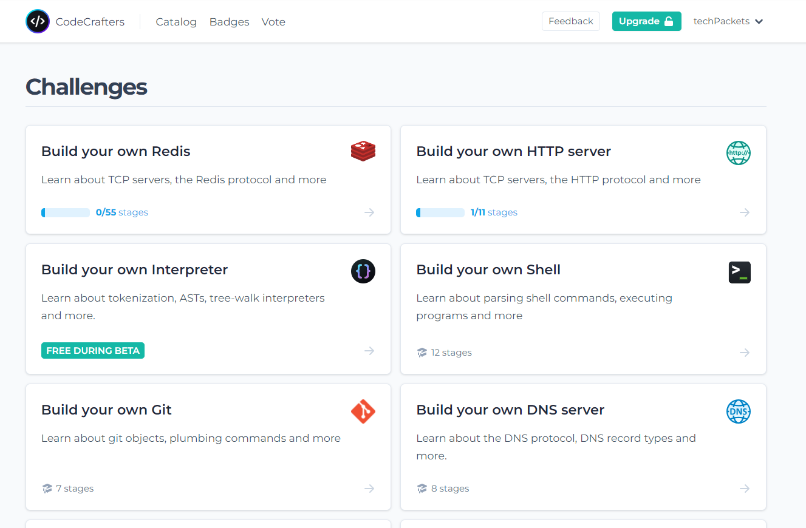
Task: Click the 8 stages label
Action: (450, 489)
